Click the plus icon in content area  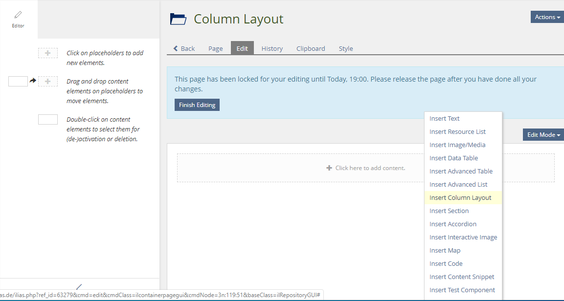329,168
